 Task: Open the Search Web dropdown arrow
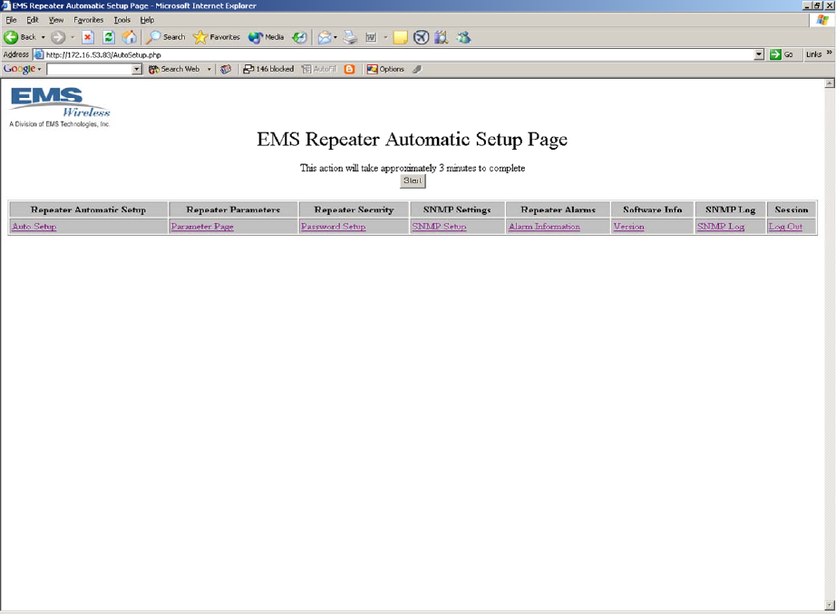click(x=209, y=69)
